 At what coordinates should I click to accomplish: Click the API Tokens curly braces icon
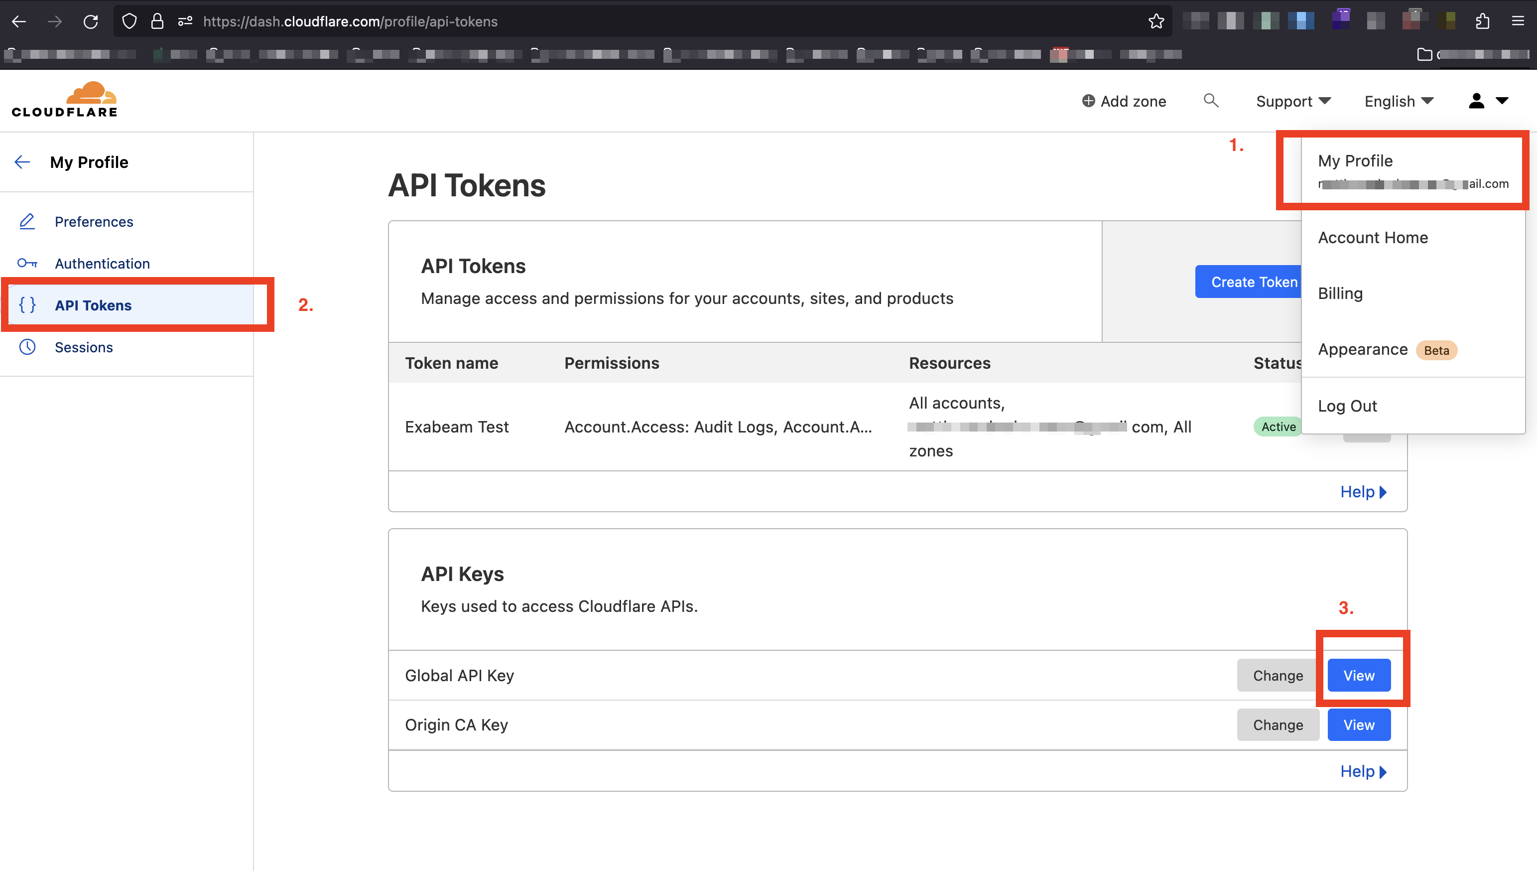(27, 305)
